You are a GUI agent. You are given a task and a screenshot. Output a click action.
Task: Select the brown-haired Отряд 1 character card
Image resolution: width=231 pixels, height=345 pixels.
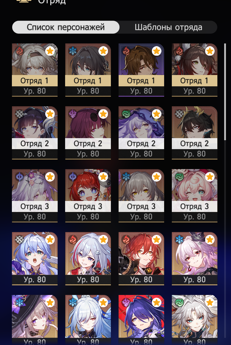point(141,70)
